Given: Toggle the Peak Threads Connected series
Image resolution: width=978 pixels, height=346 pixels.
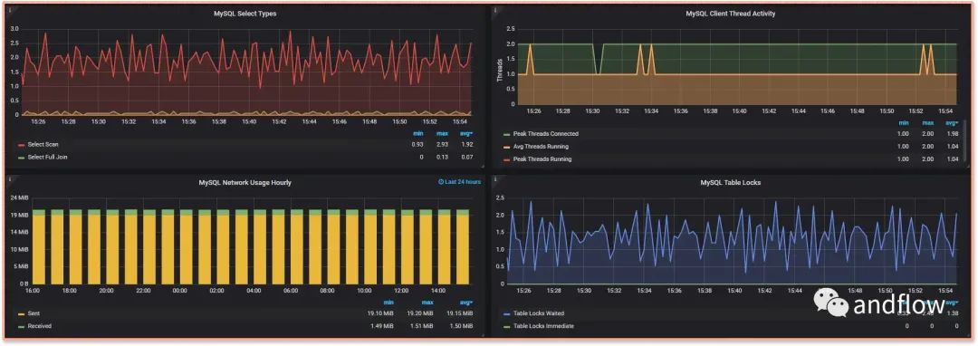Looking at the screenshot, I should pos(545,134).
